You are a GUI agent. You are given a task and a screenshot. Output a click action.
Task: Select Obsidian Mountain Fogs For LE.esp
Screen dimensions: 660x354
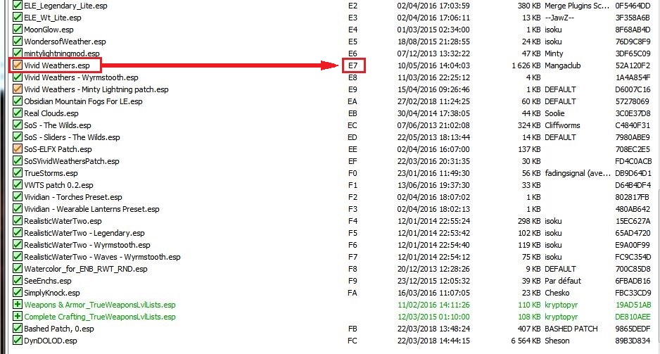coord(83,101)
